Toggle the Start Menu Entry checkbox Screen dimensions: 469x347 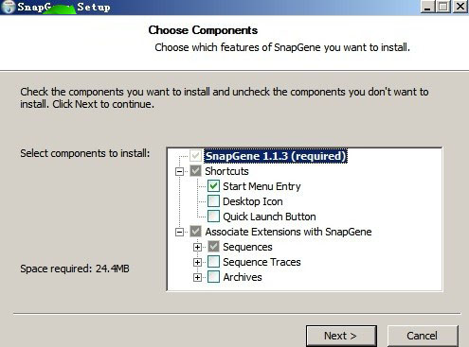coord(213,186)
